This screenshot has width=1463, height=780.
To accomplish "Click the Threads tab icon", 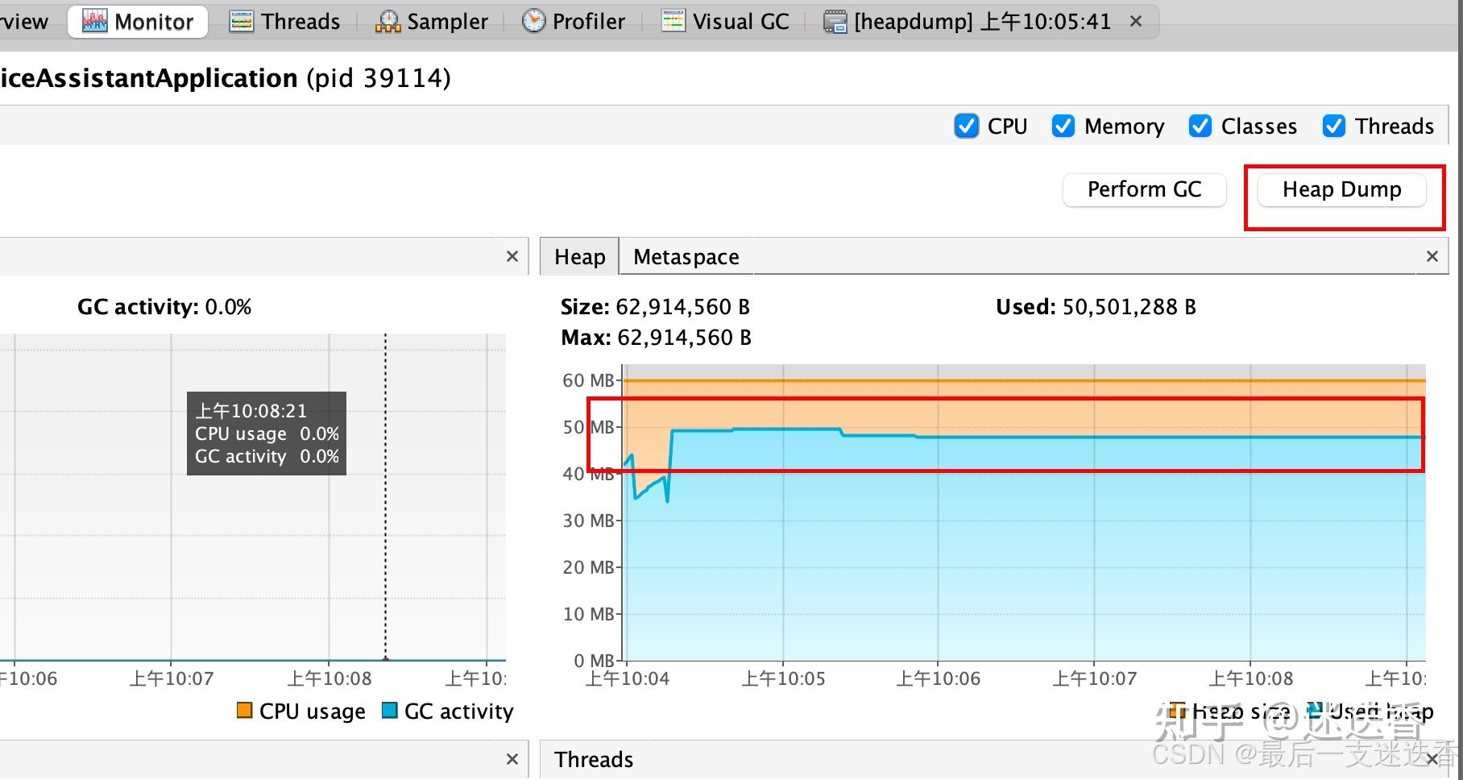I will tap(241, 21).
